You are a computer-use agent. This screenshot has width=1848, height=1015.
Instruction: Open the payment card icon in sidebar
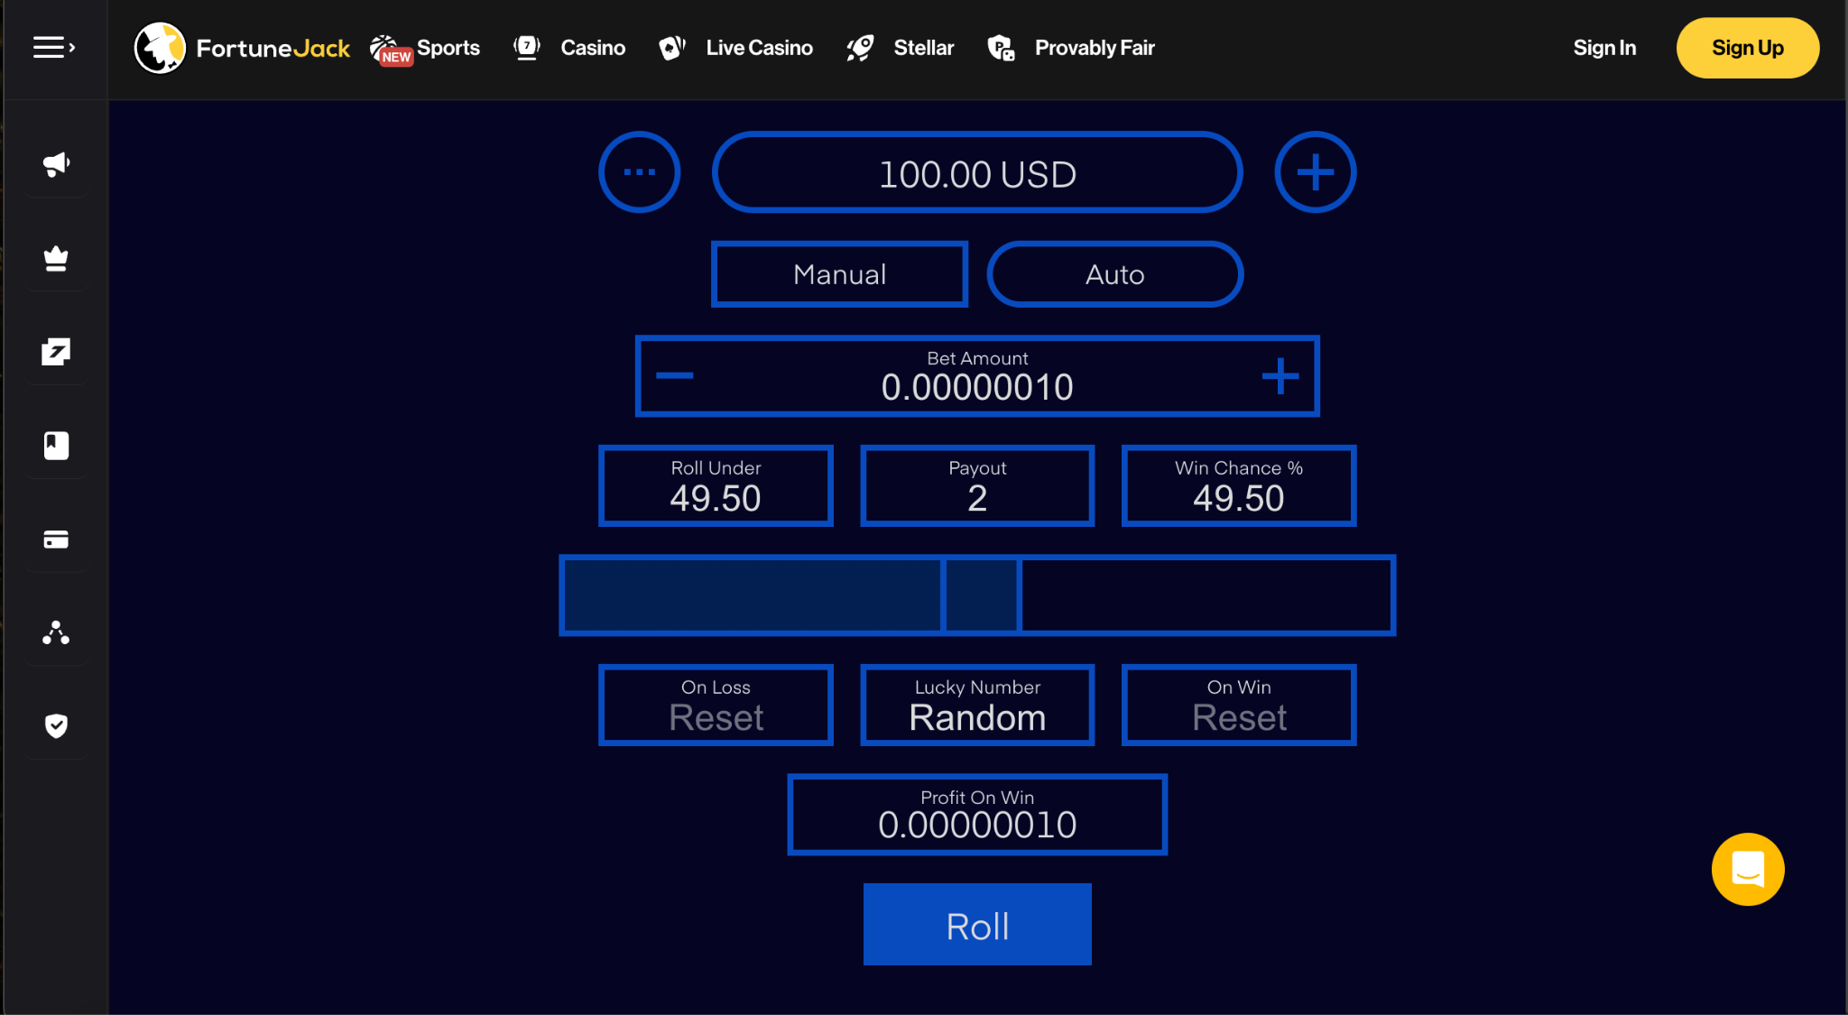[55, 539]
